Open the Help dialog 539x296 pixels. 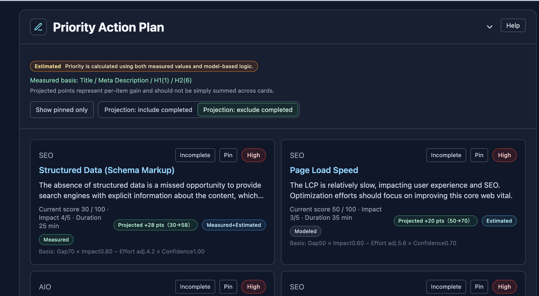point(513,25)
